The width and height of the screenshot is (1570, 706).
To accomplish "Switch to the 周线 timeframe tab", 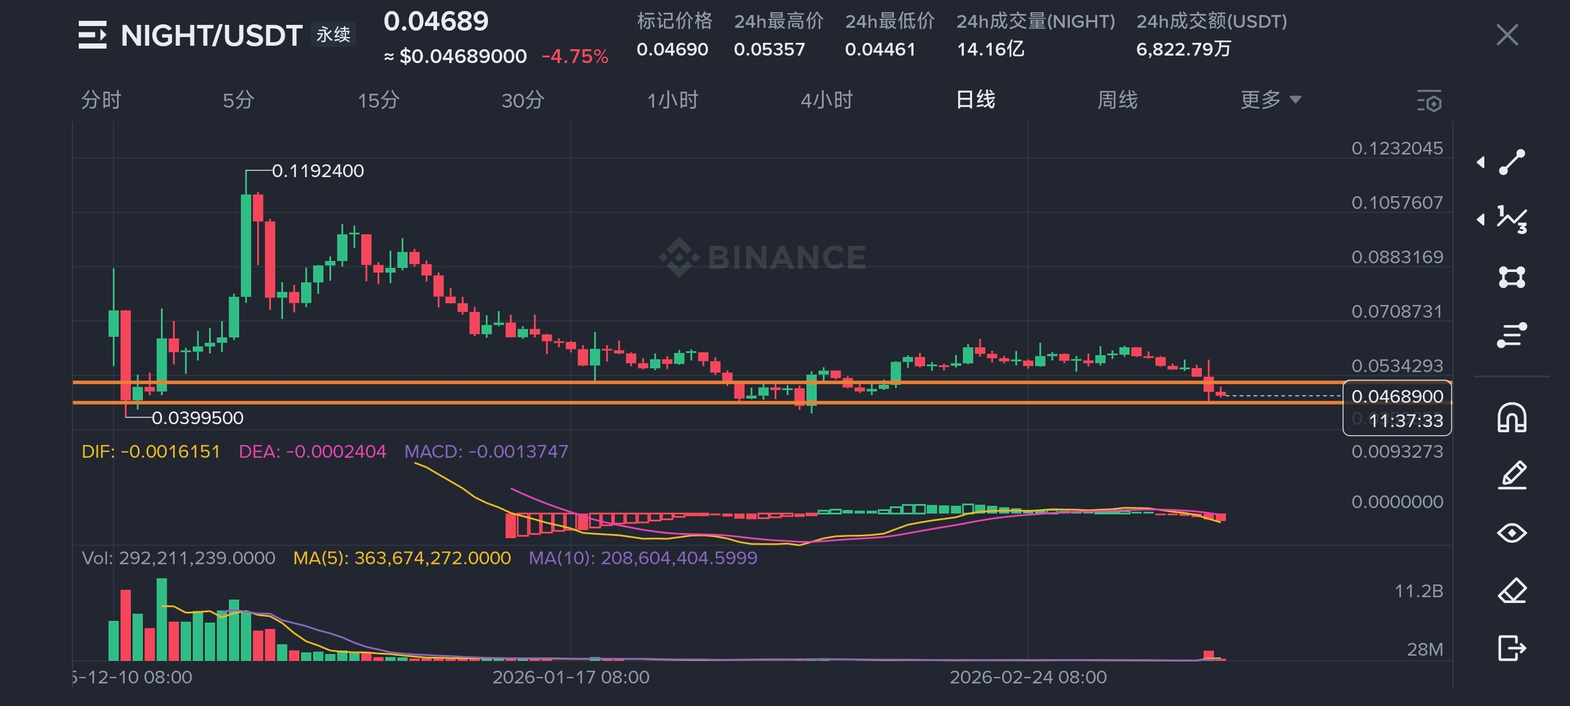I will pos(1117,100).
